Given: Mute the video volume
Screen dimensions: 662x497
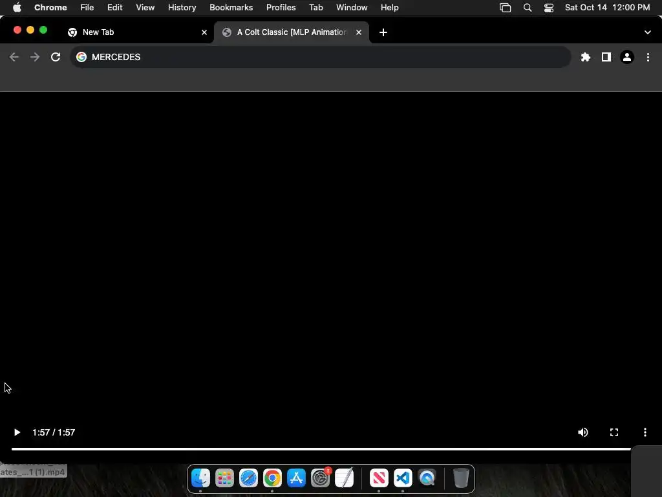Looking at the screenshot, I should [582, 432].
